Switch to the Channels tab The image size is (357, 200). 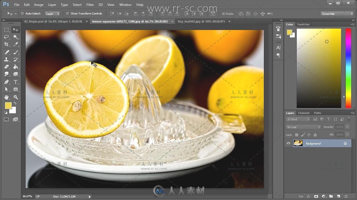(304, 113)
